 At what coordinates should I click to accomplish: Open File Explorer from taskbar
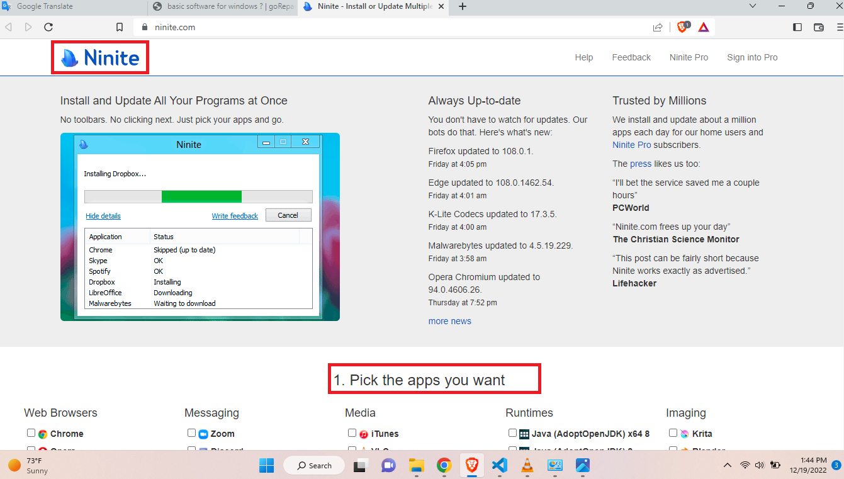point(416,466)
